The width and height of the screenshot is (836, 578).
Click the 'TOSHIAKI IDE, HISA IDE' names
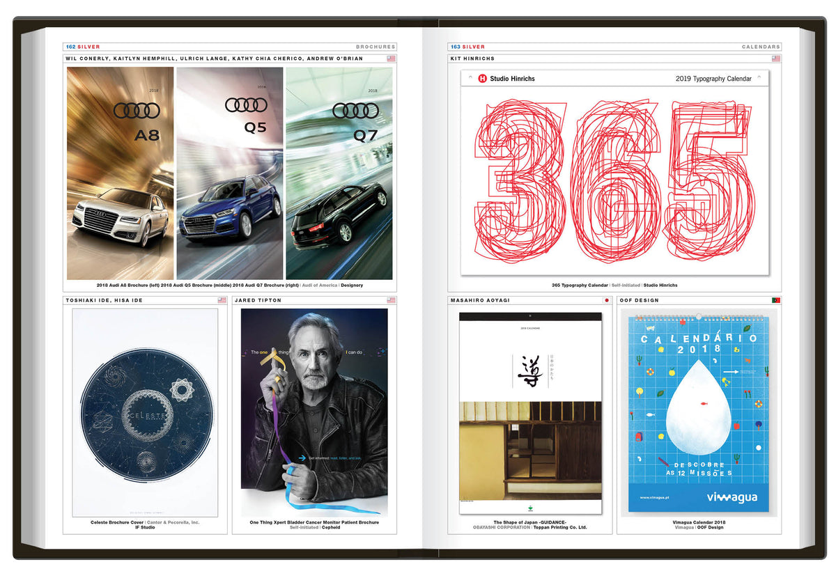[x=103, y=300]
